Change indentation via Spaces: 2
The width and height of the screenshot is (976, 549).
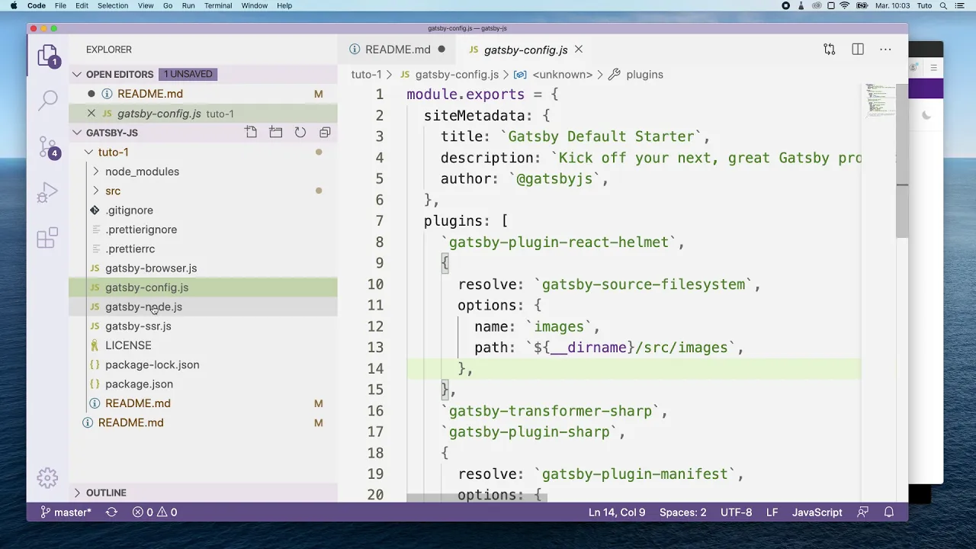(682, 512)
